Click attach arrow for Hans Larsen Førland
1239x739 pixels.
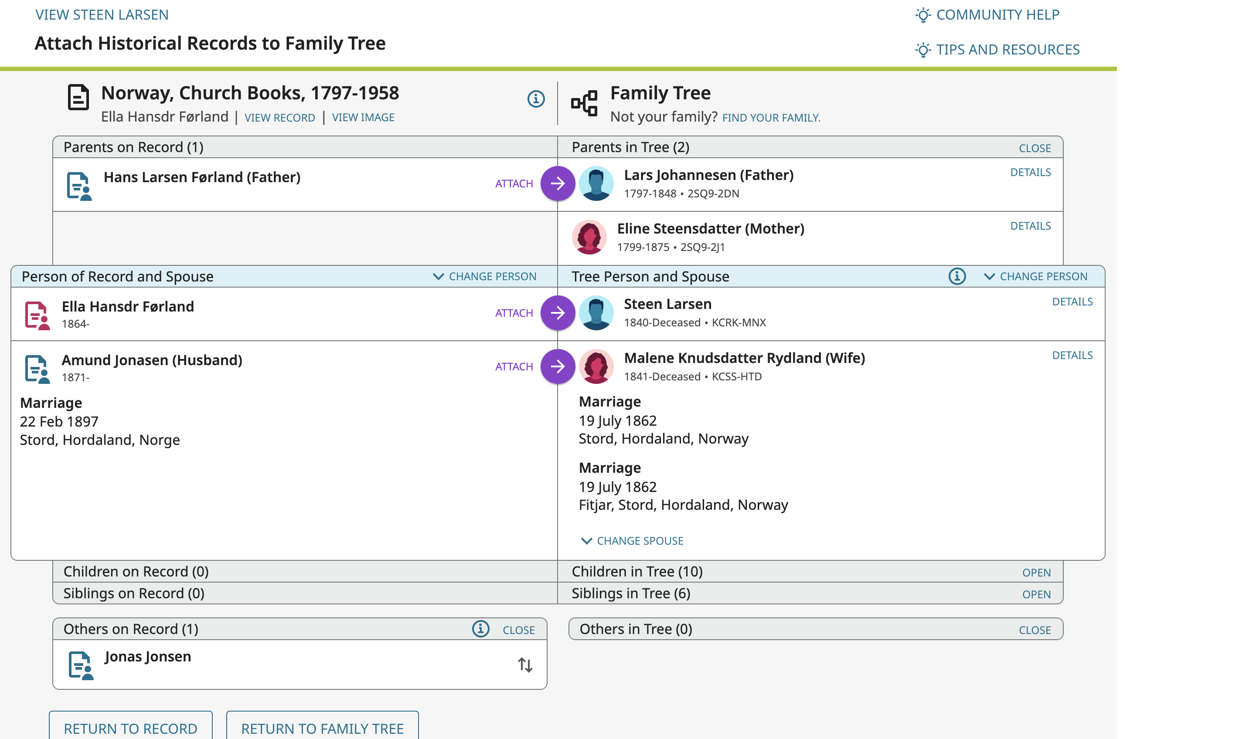point(558,183)
